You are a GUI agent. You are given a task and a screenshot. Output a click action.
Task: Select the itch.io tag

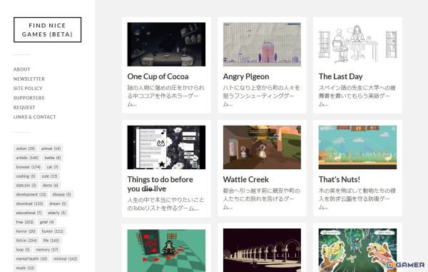(x=26, y=241)
